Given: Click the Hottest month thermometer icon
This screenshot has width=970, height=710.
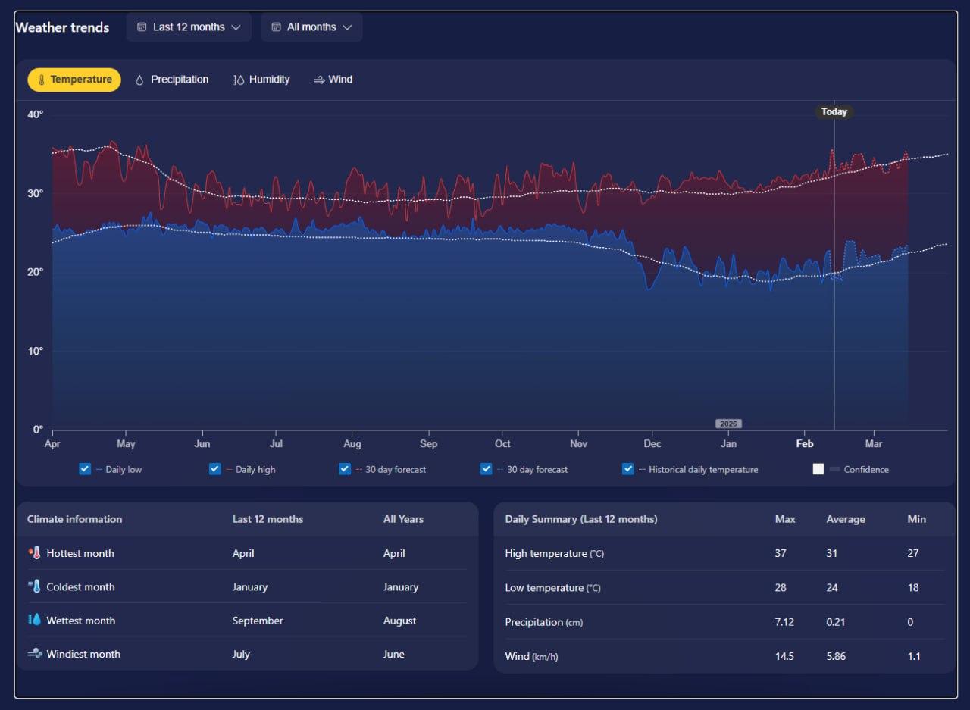Looking at the screenshot, I should [x=35, y=553].
